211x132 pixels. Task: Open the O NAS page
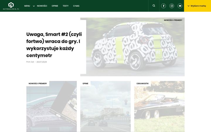click(x=76, y=6)
